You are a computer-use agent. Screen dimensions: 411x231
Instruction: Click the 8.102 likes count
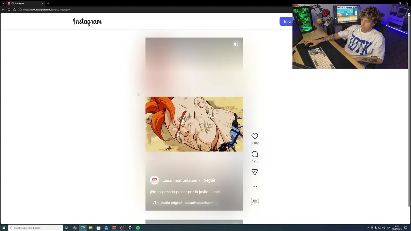tap(255, 143)
